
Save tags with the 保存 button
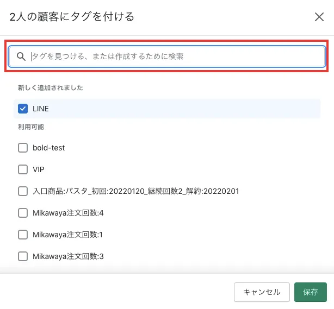tap(311, 292)
